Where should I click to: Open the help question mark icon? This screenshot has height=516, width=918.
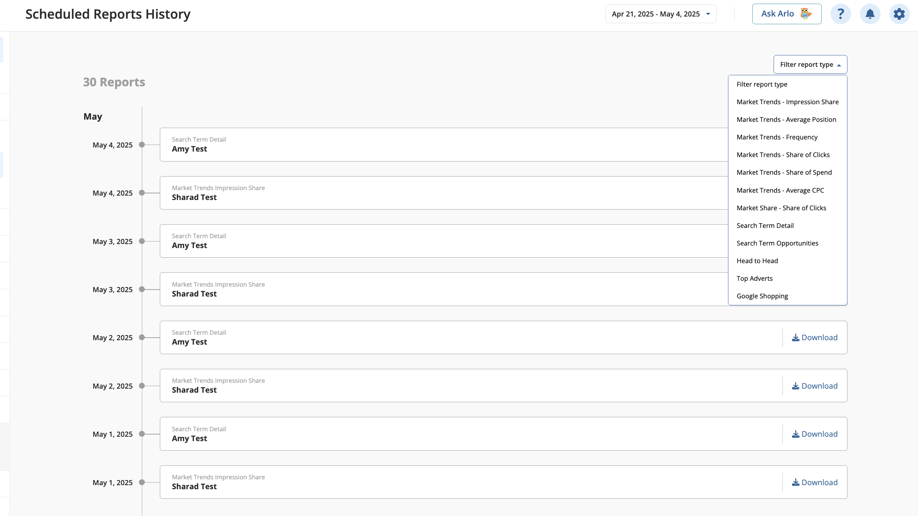tap(840, 14)
